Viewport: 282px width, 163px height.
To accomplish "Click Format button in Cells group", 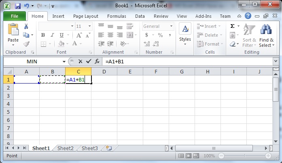I will click(x=210, y=44).
